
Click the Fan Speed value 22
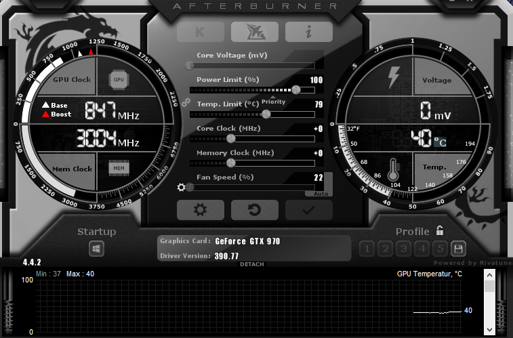click(x=319, y=177)
